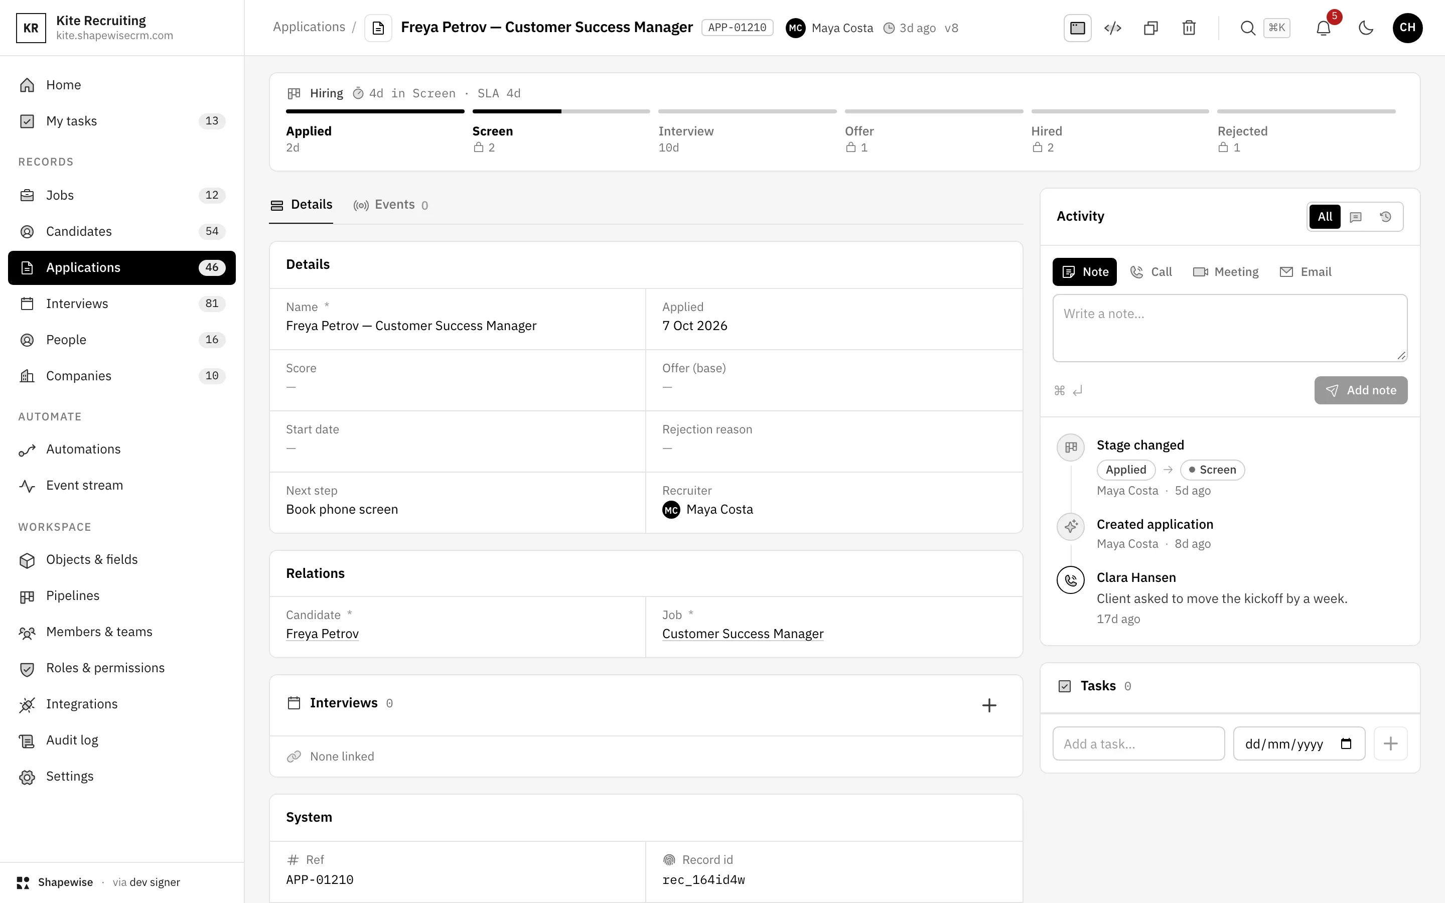The width and height of the screenshot is (1445, 903).
Task: Open the code view icon
Action: [x=1112, y=28]
